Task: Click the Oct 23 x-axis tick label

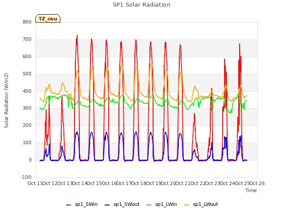Action: [x=213, y=183]
